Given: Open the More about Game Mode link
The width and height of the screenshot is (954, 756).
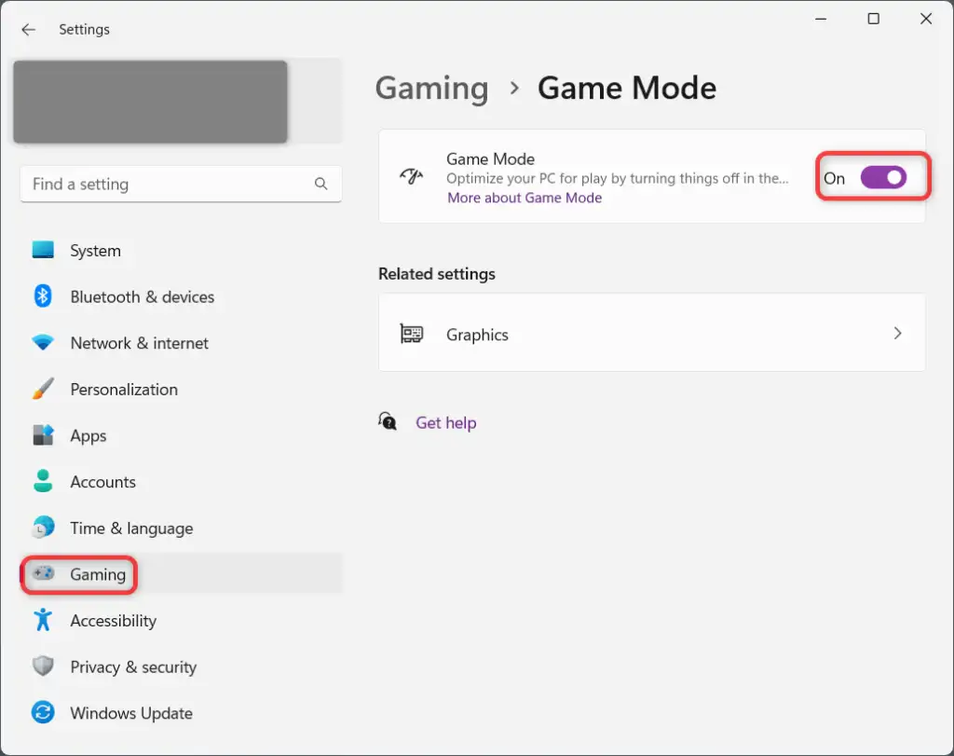Looking at the screenshot, I should 525,198.
